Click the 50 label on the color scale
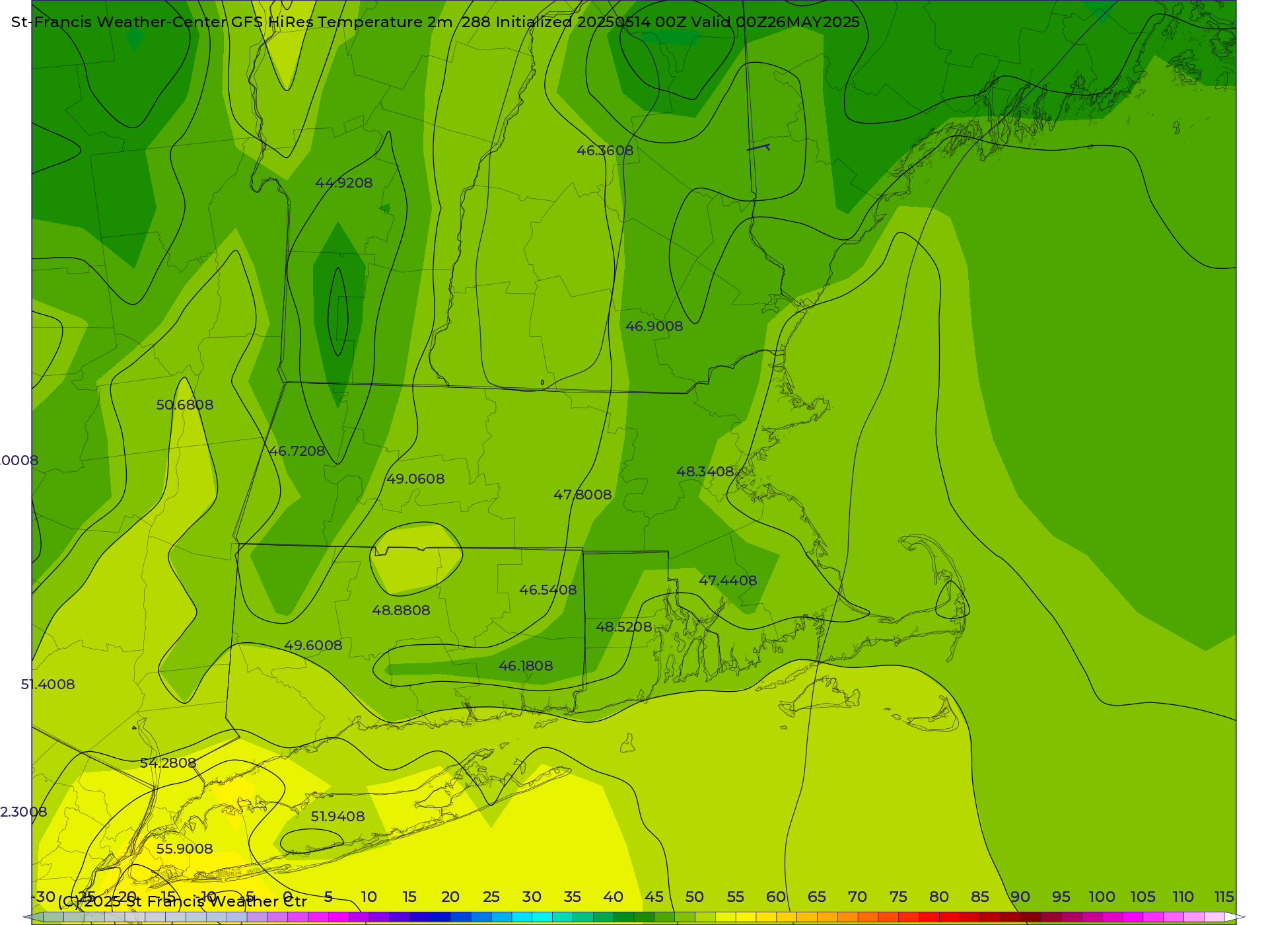Viewport: 1268px width, 925px height. (694, 897)
